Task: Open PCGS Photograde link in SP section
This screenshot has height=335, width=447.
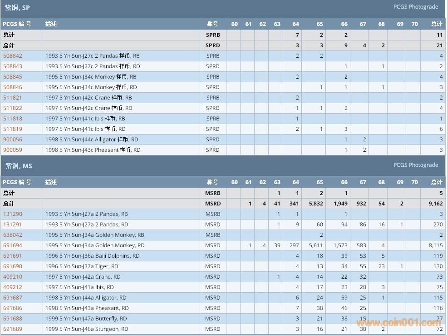Action: [415, 7]
